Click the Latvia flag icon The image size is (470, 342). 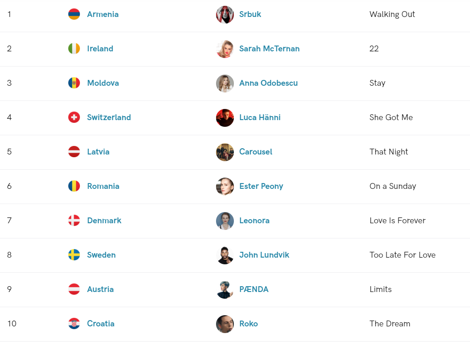point(74,152)
